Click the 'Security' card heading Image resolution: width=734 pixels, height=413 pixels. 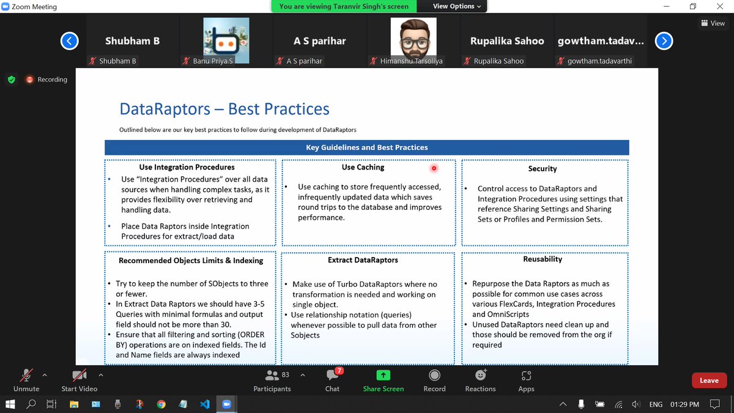coord(543,168)
